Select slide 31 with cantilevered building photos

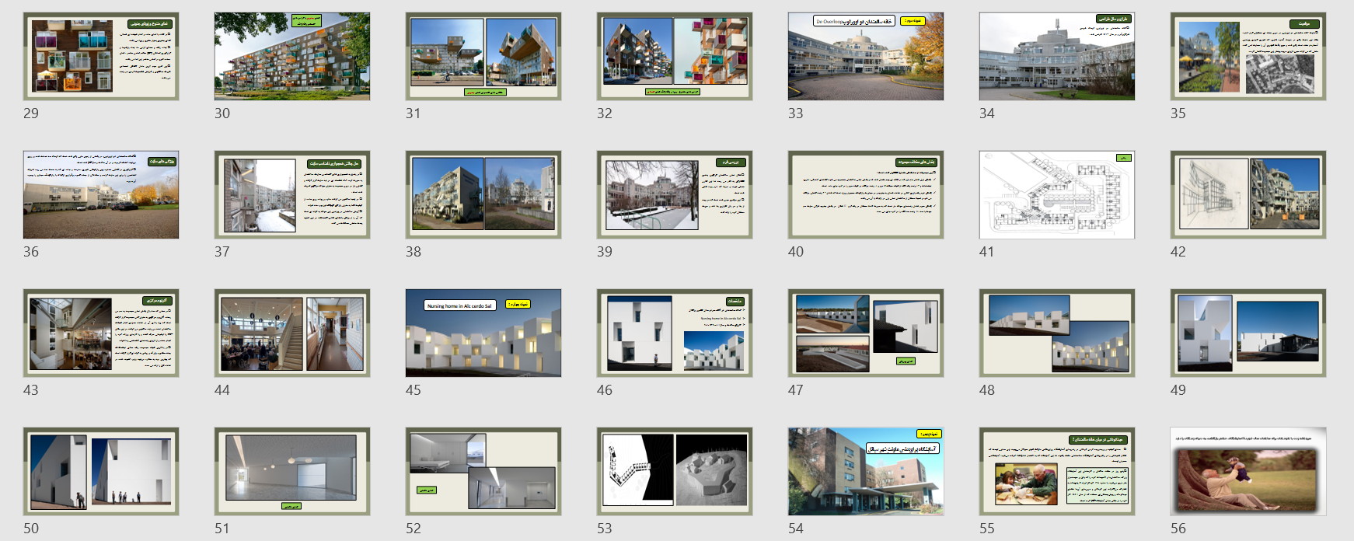483,56
